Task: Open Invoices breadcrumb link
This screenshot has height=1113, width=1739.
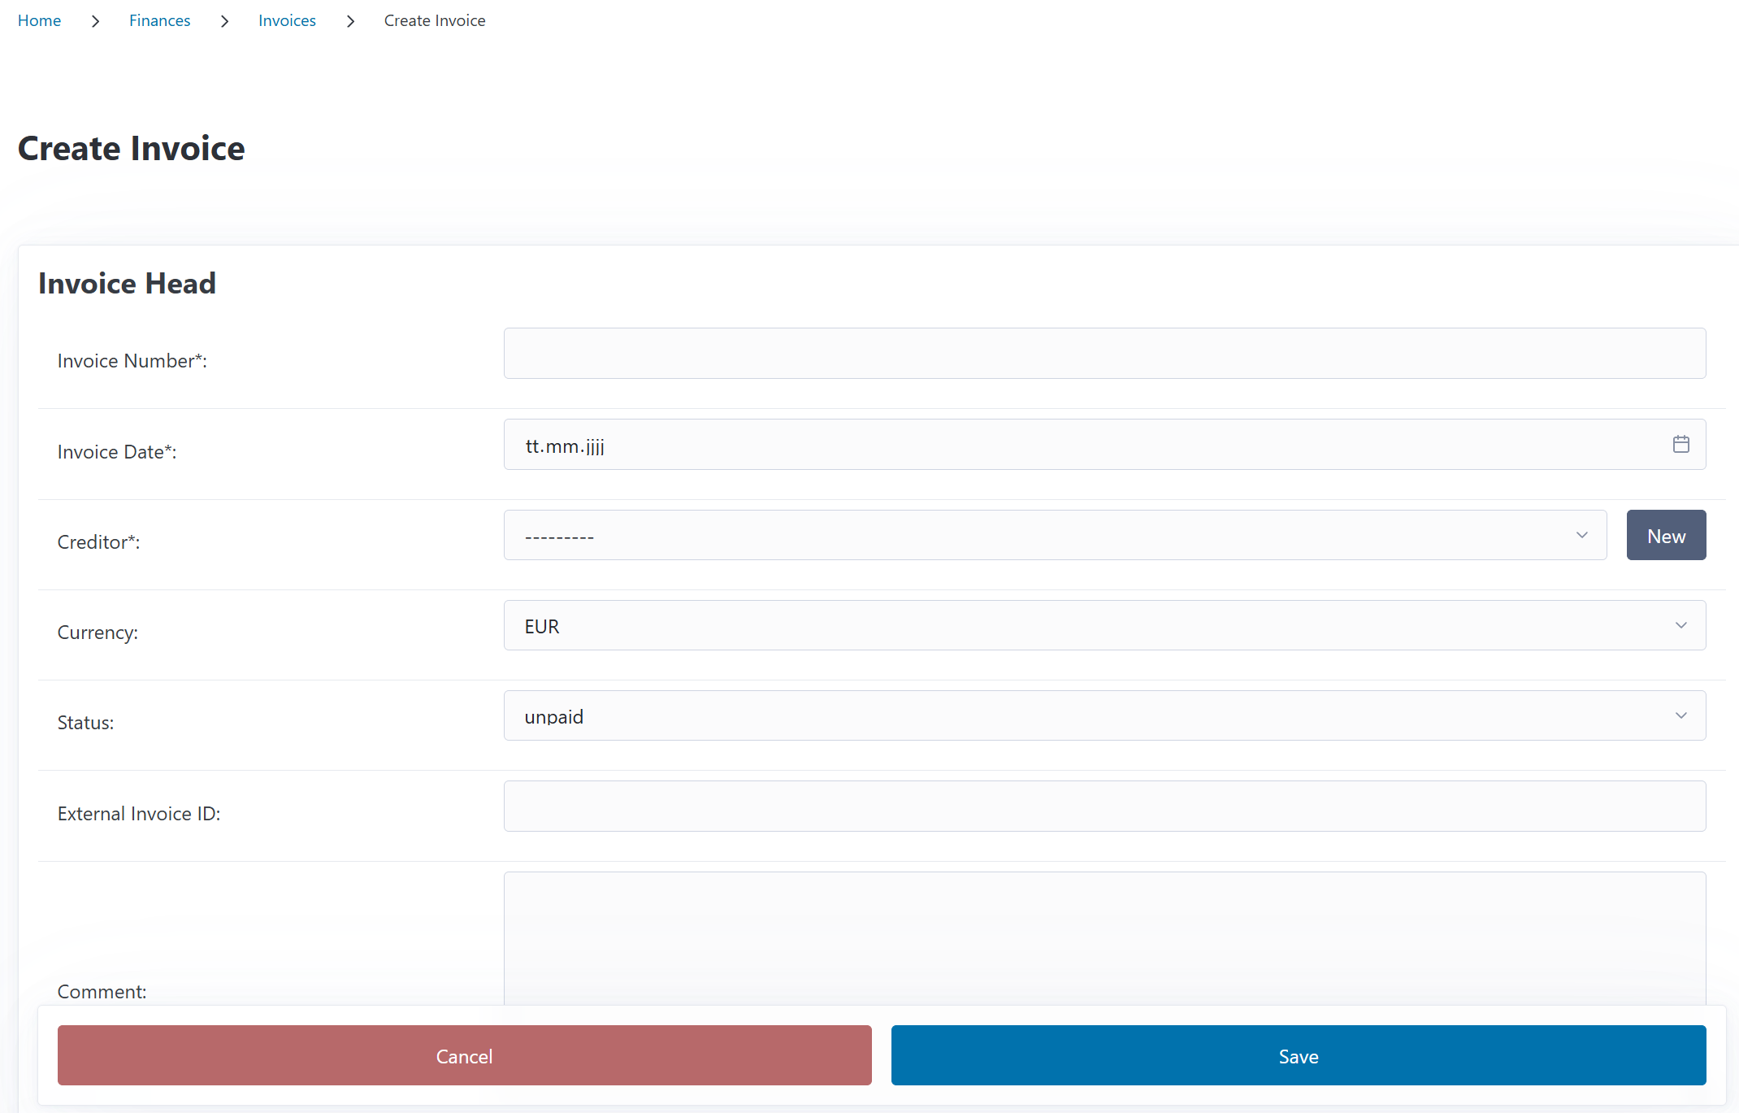Action: tap(287, 21)
